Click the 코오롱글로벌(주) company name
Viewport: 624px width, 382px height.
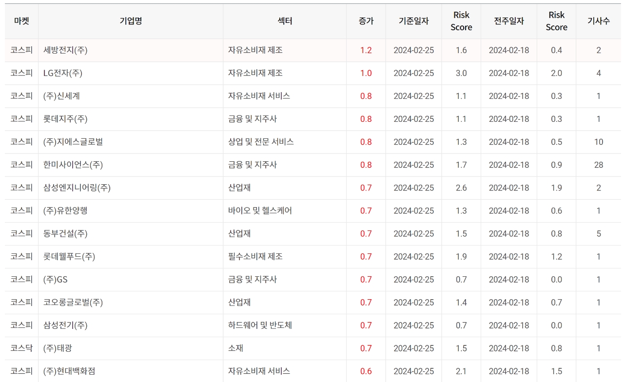[73, 303]
